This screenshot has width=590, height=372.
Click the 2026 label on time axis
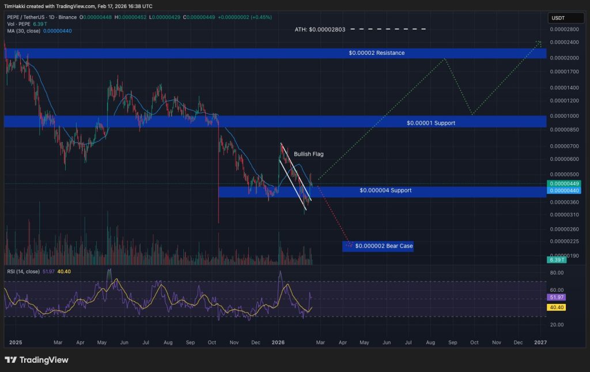[x=278, y=342]
